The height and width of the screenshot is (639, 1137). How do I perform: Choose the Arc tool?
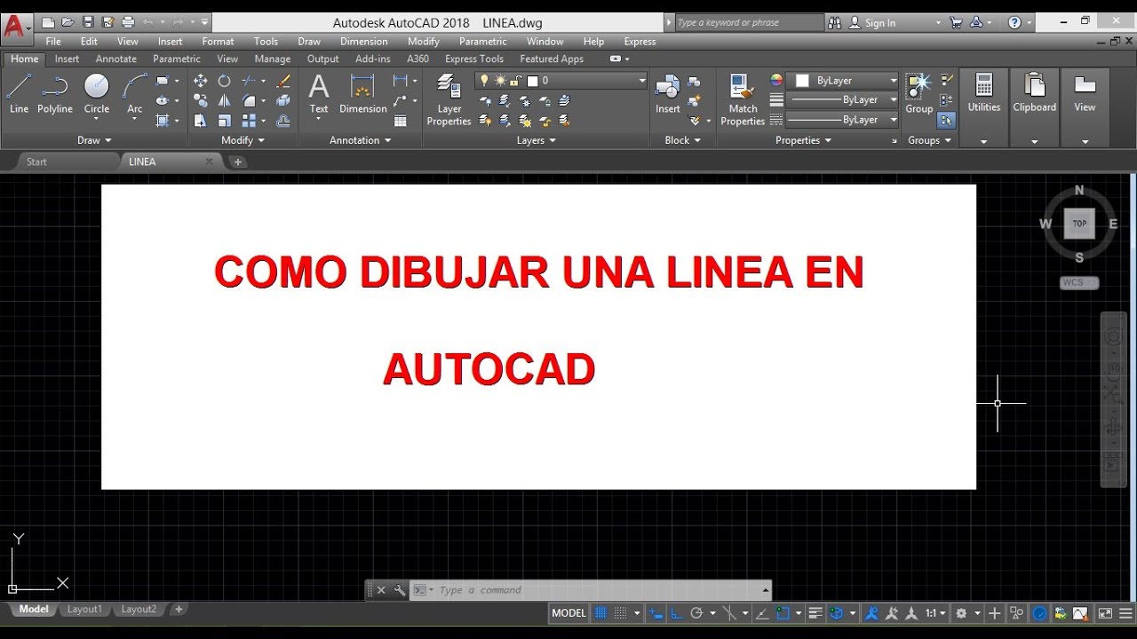pos(134,94)
